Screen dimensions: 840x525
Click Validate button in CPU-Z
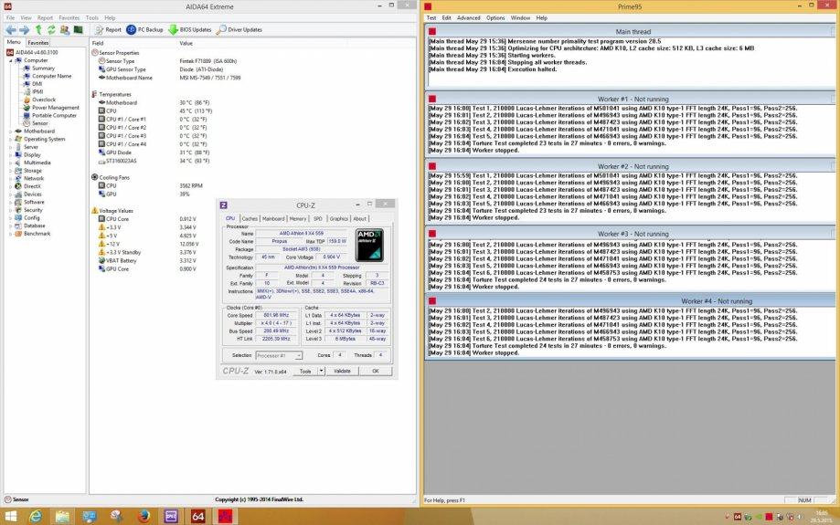343,371
